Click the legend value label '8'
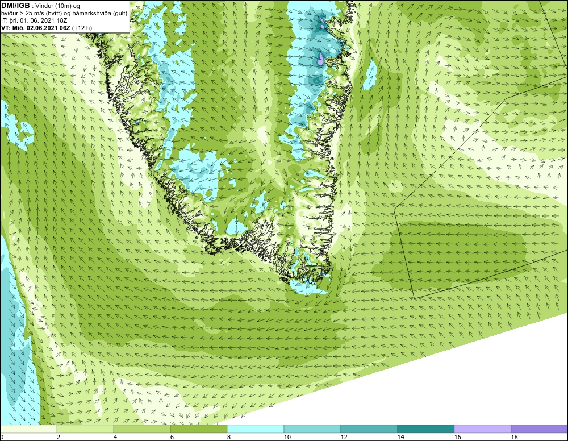Screen dimensions: 568x441 tap(228, 437)
